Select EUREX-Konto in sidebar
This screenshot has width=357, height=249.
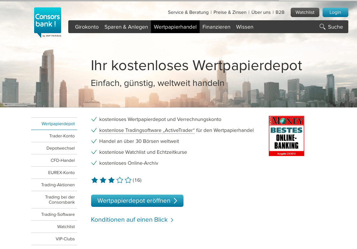coord(54,173)
